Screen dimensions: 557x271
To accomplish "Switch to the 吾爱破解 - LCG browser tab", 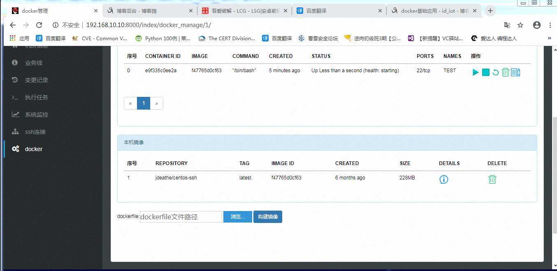I will [244, 11].
